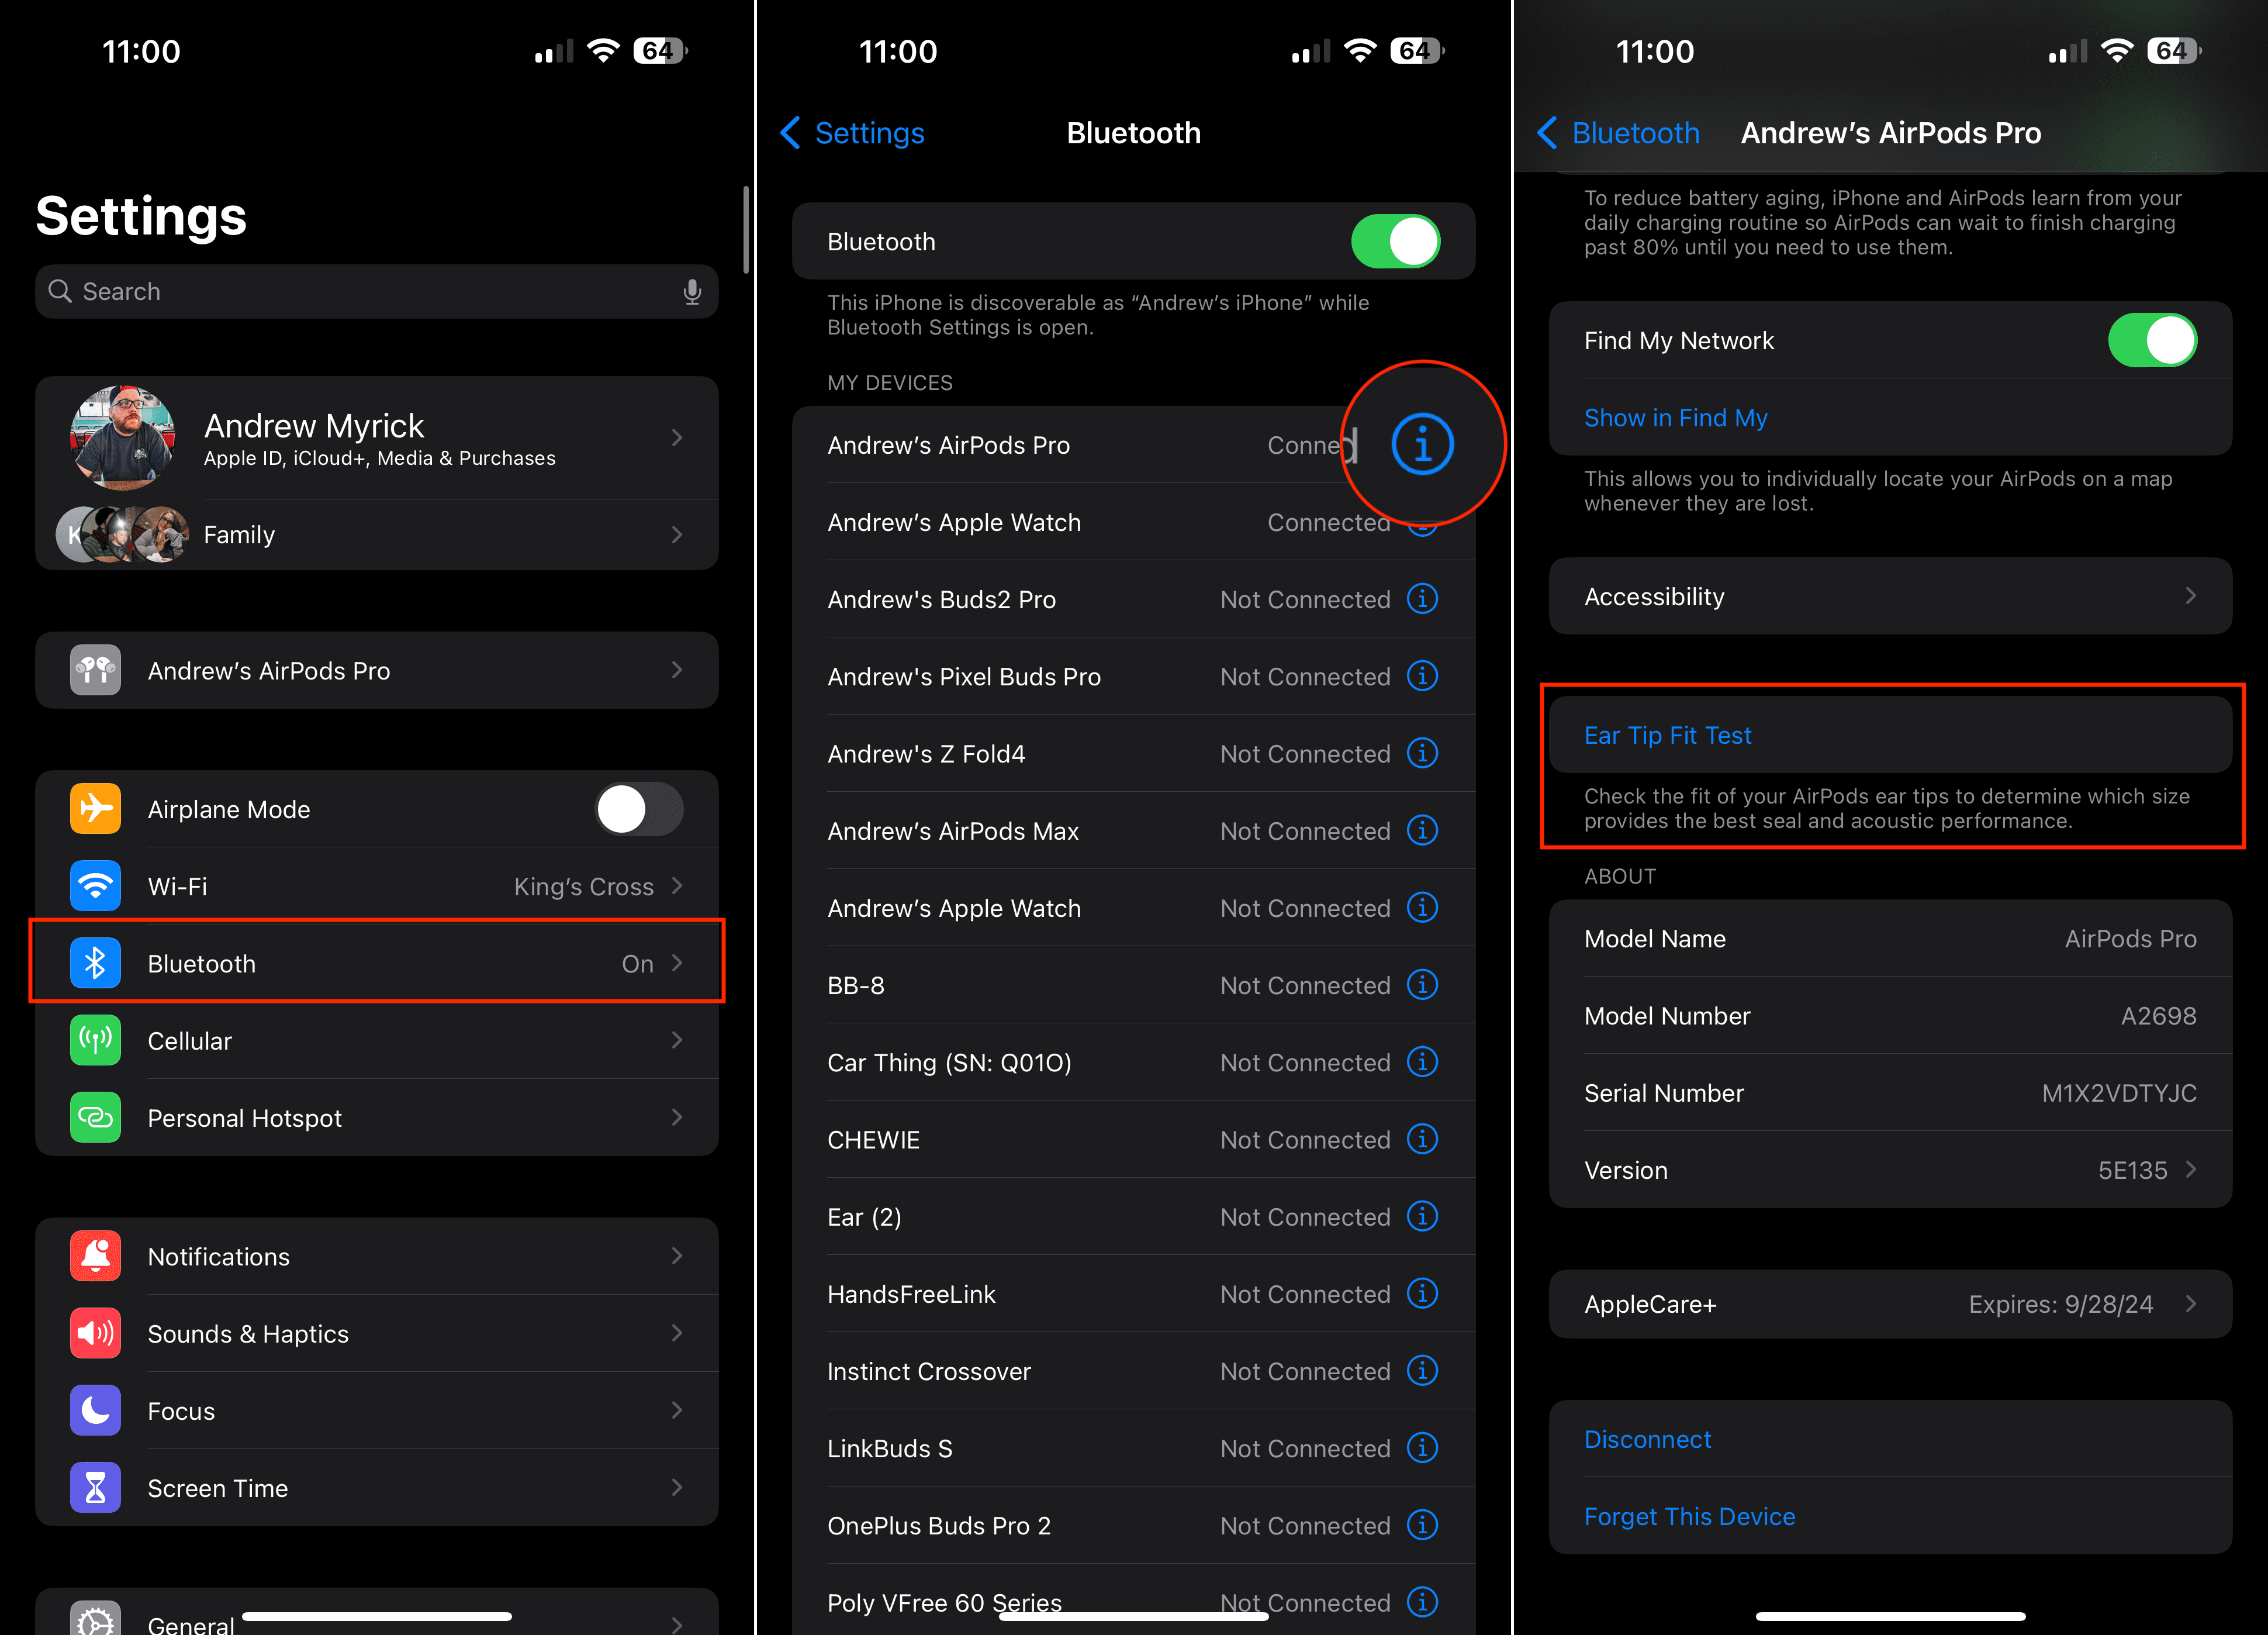Tap the chevron next to King's Cross
The width and height of the screenshot is (2268, 1635).
pos(677,885)
